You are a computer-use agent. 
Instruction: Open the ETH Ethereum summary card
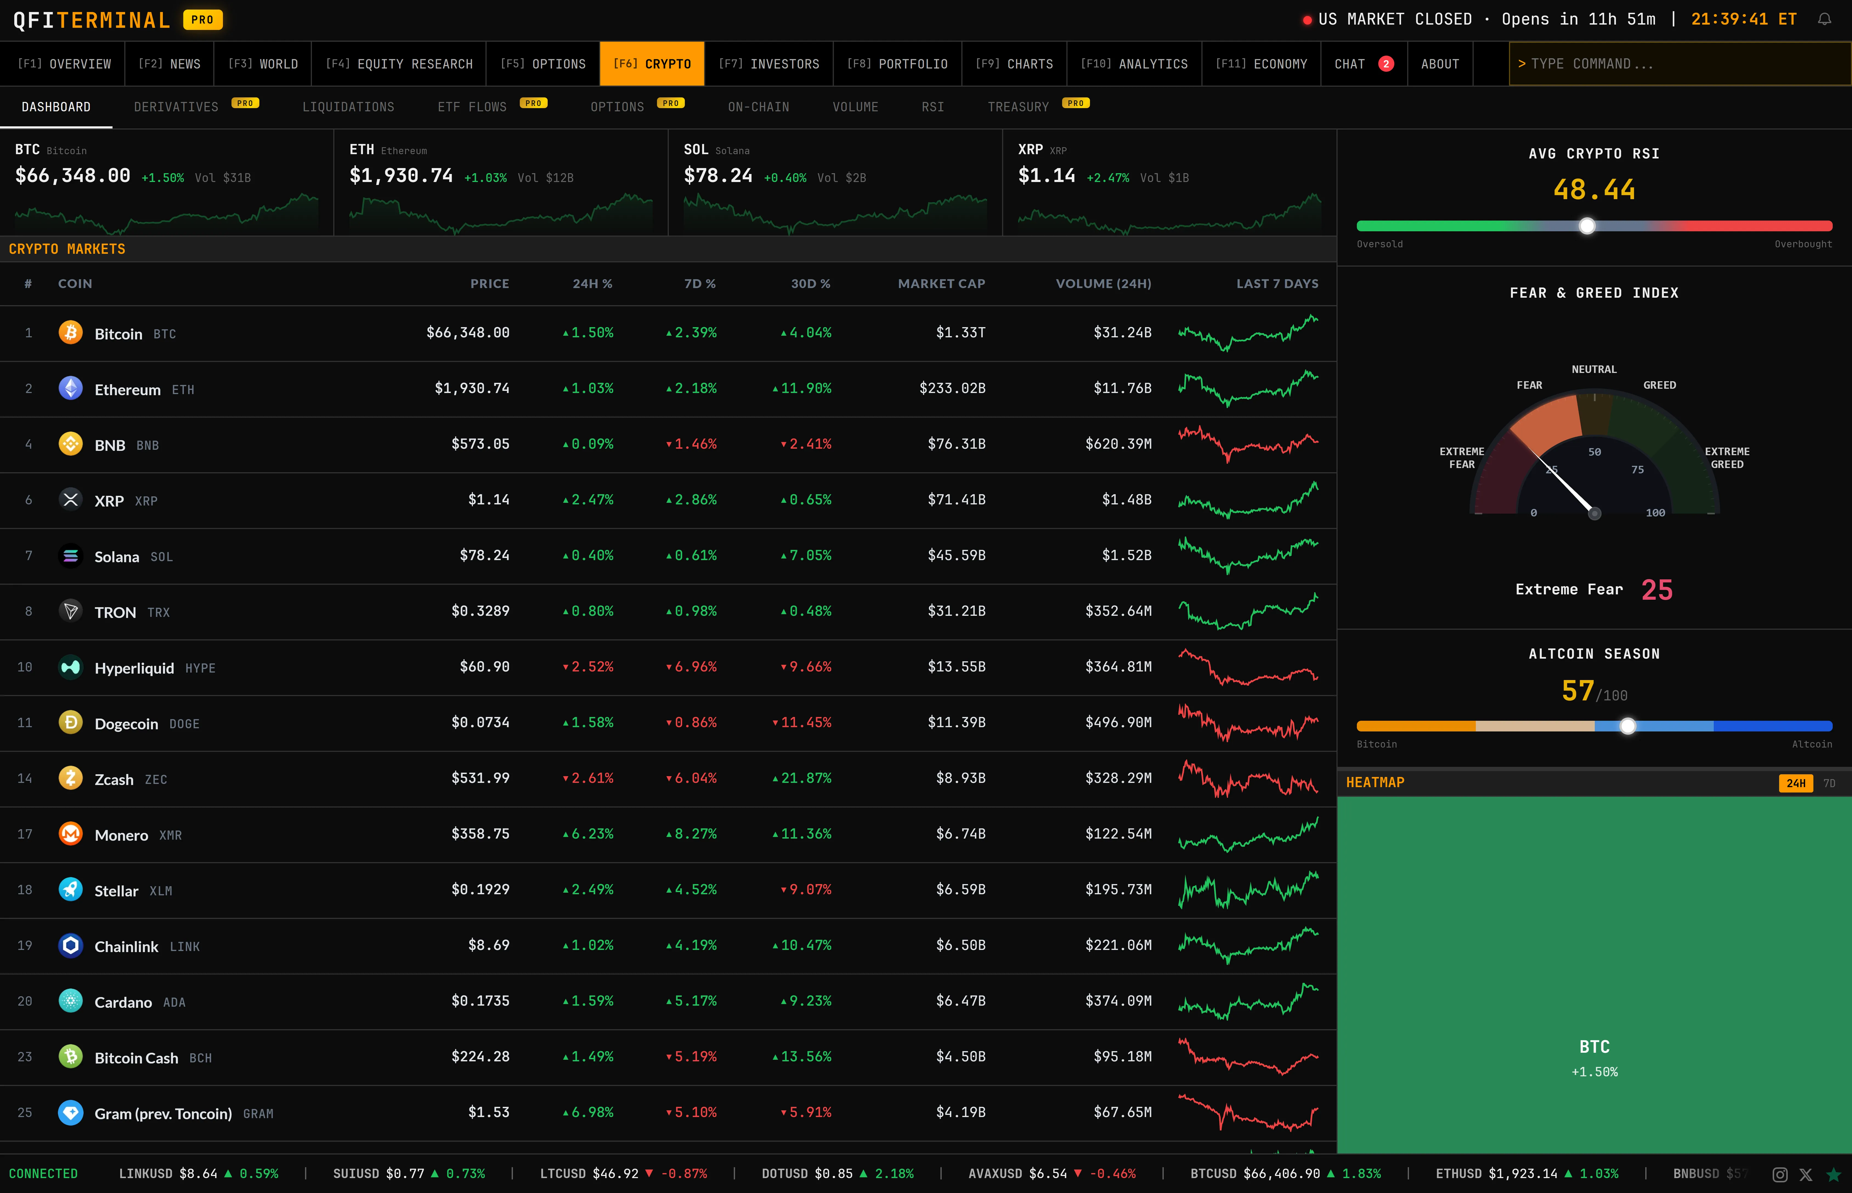501,183
